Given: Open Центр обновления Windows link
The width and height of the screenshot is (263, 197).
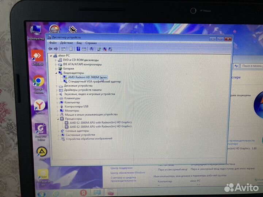Looking at the screenshot, I should [x=128, y=173].
